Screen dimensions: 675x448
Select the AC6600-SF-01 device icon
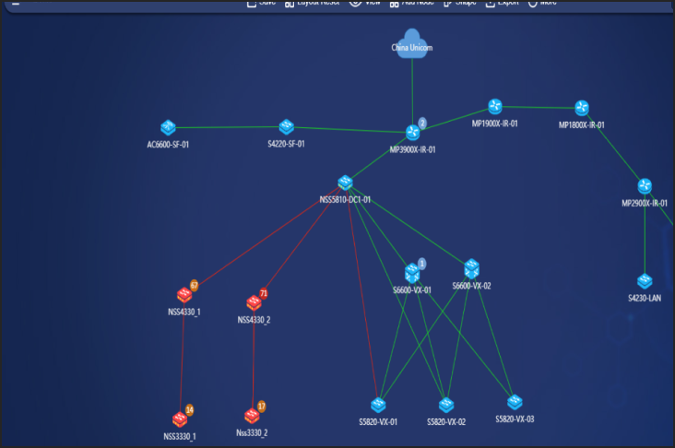coord(168,128)
